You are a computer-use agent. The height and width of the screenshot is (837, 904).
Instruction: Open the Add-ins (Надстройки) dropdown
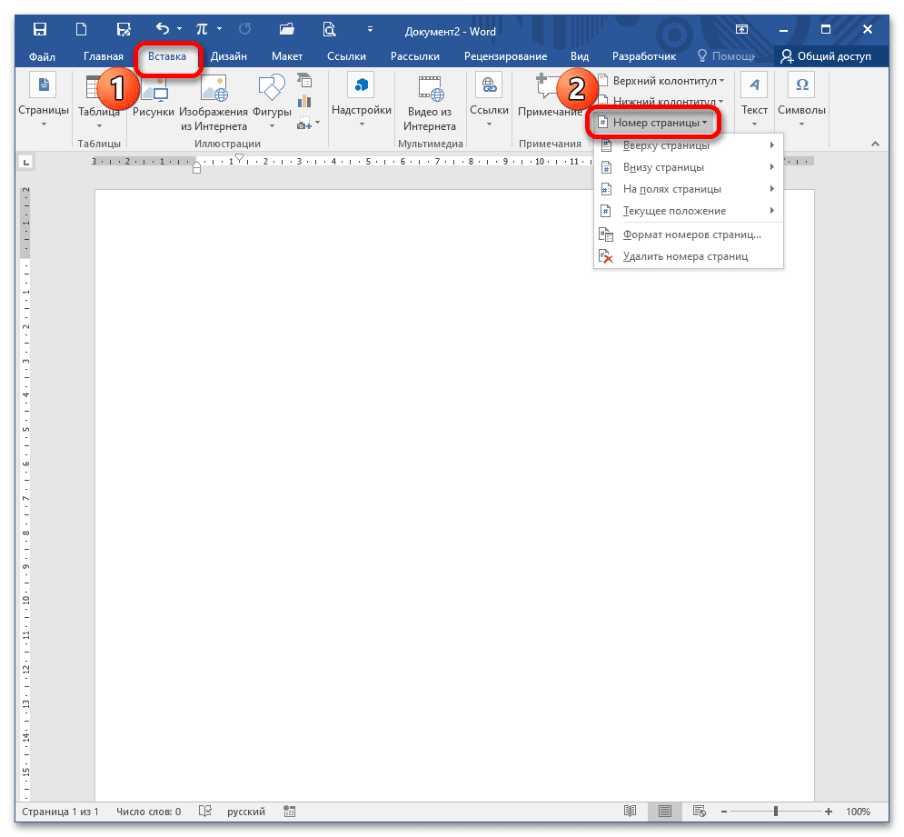click(362, 102)
